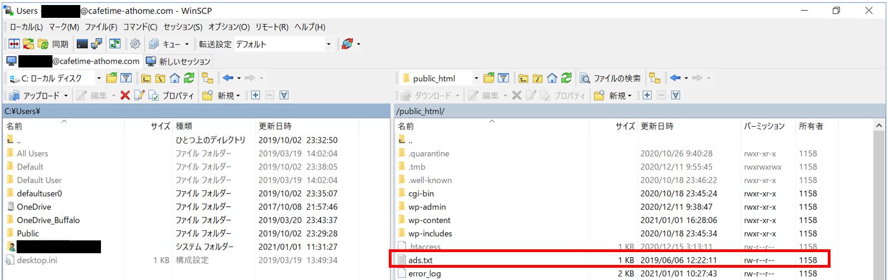Click remote directory tree icon
The width and height of the screenshot is (888, 280).
click(655, 78)
